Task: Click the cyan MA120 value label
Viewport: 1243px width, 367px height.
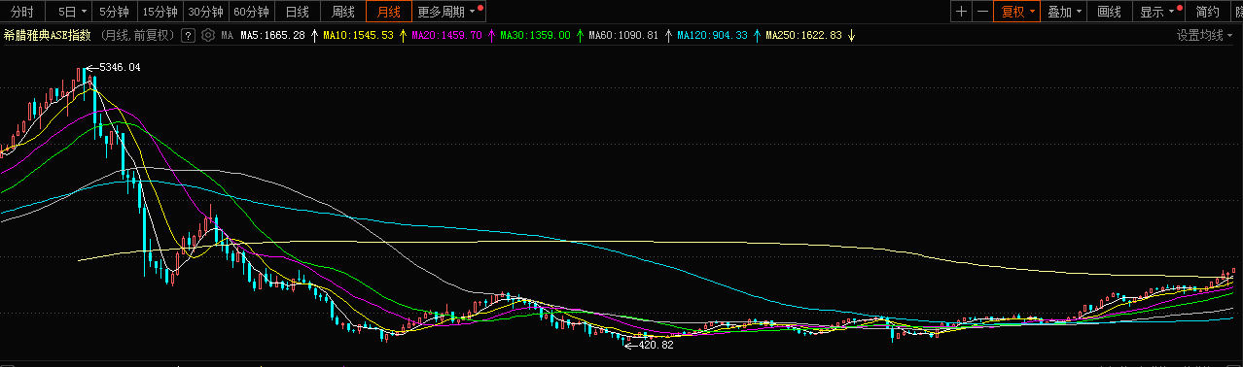Action: 713,35
